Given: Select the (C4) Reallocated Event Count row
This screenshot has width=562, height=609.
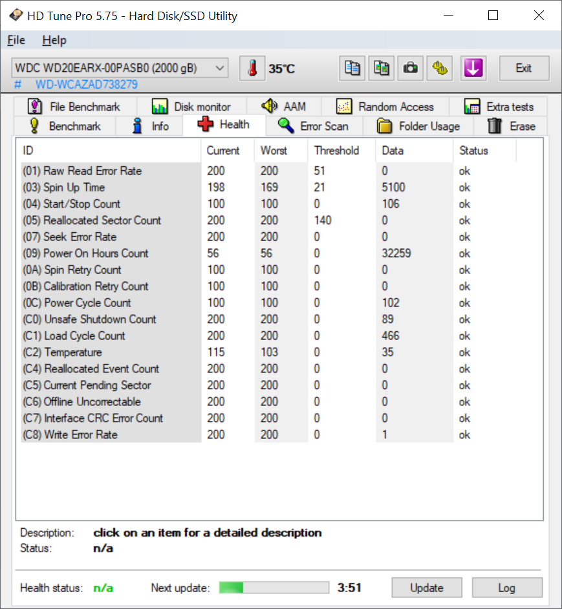Looking at the screenshot, I should (268, 369).
